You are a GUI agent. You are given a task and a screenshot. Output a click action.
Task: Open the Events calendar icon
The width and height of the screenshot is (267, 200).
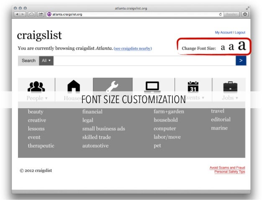(193, 87)
